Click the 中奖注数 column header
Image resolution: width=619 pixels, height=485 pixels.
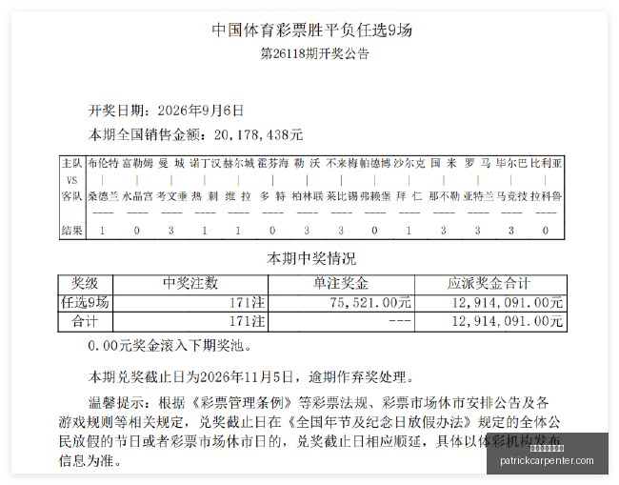click(190, 283)
